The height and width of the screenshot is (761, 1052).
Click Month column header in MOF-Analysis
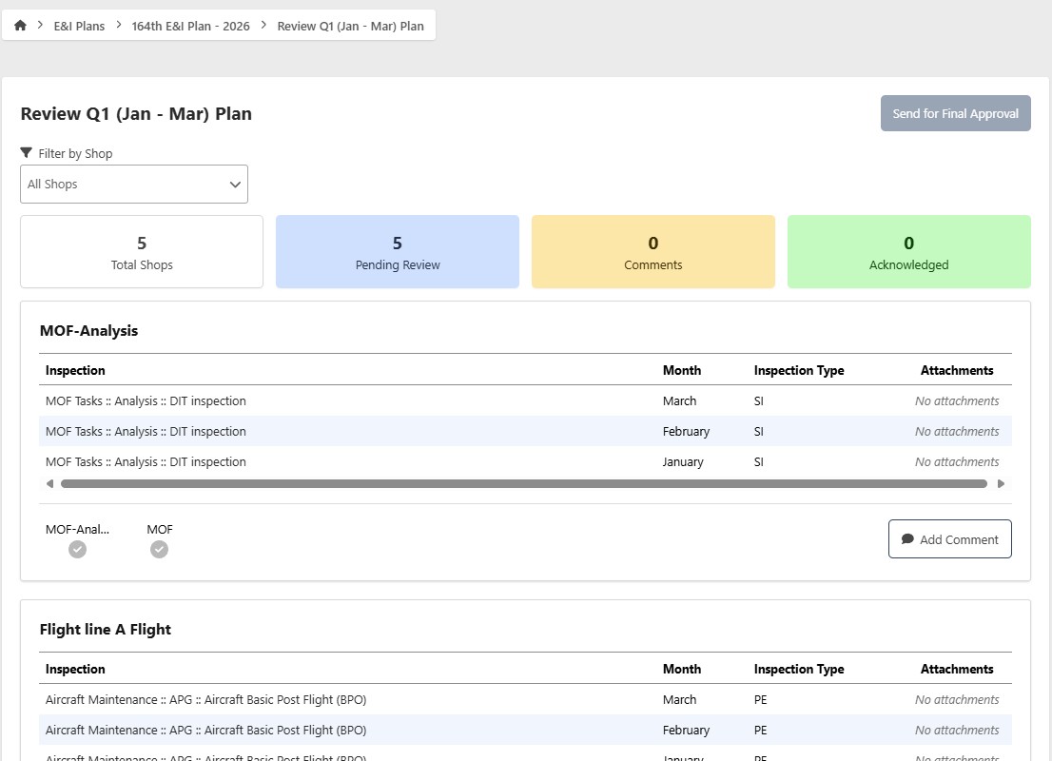(682, 370)
